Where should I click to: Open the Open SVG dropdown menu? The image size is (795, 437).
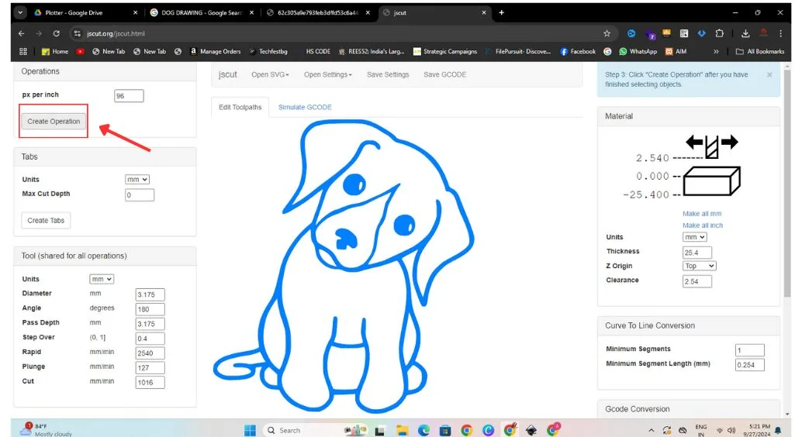click(x=270, y=75)
